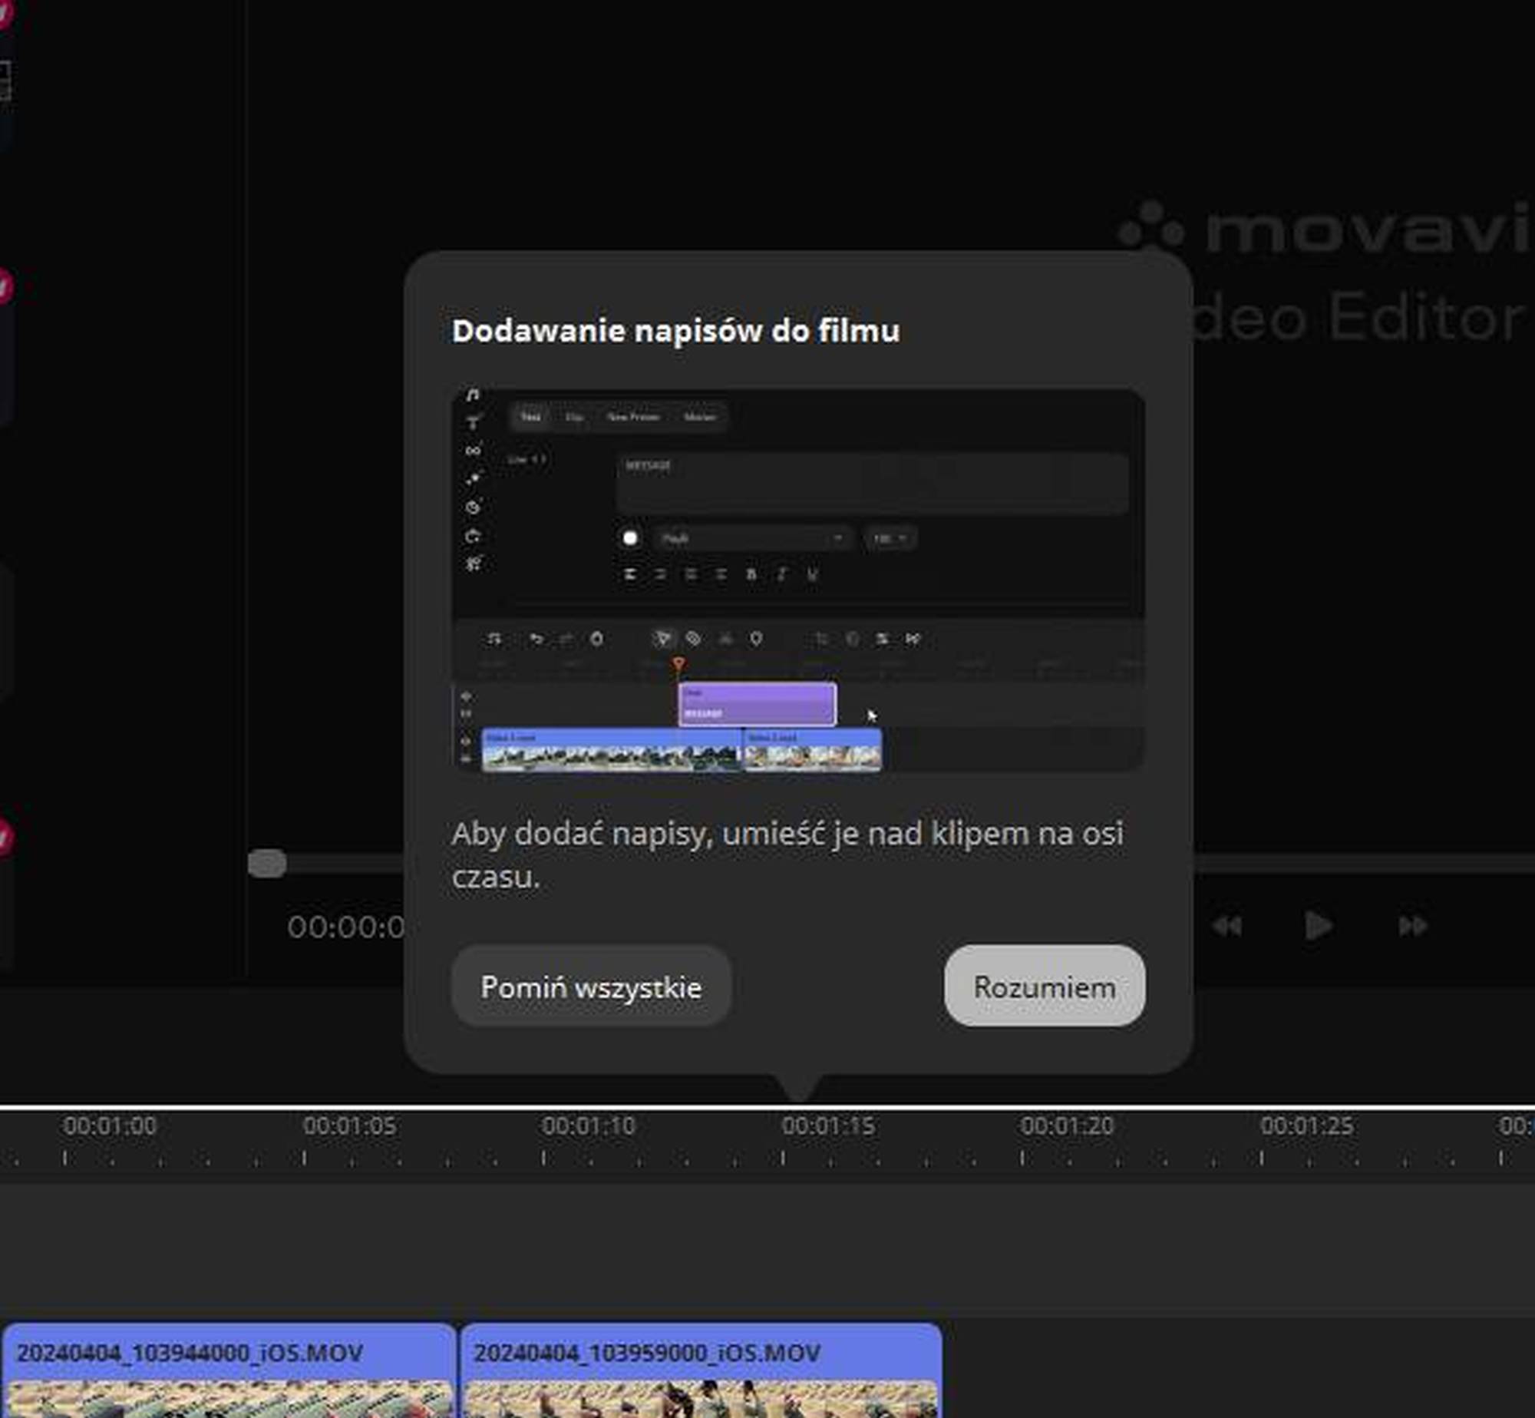The height and width of the screenshot is (1418, 1535).
Task: Click the rewind button left of Play
Action: click(1226, 926)
